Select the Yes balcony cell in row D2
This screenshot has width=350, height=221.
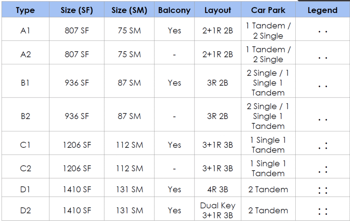[x=174, y=210]
